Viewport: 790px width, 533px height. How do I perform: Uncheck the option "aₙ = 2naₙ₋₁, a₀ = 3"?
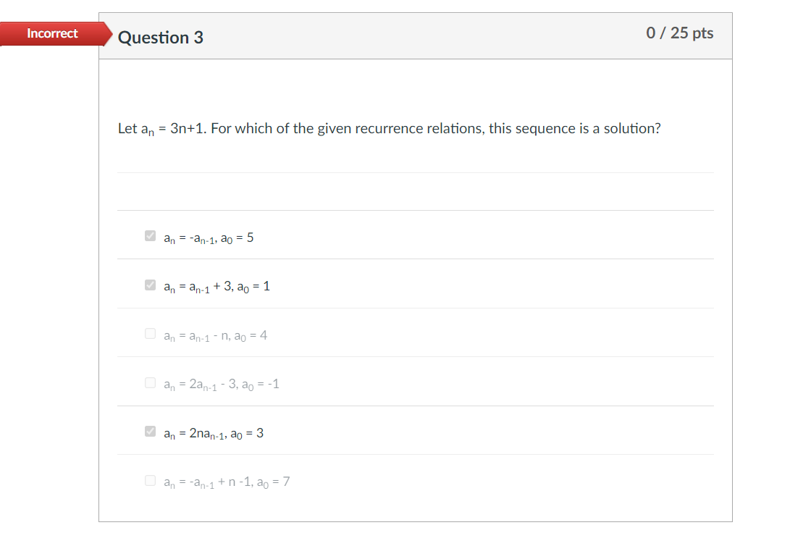click(150, 432)
